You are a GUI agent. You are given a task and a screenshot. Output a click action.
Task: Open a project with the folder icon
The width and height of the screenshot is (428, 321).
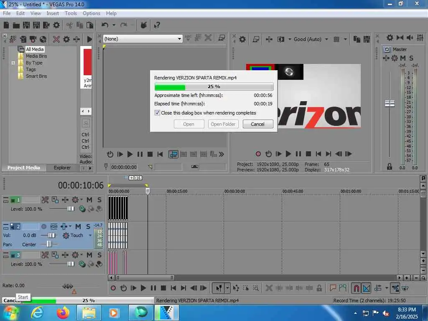pyautogui.click(x=16, y=25)
